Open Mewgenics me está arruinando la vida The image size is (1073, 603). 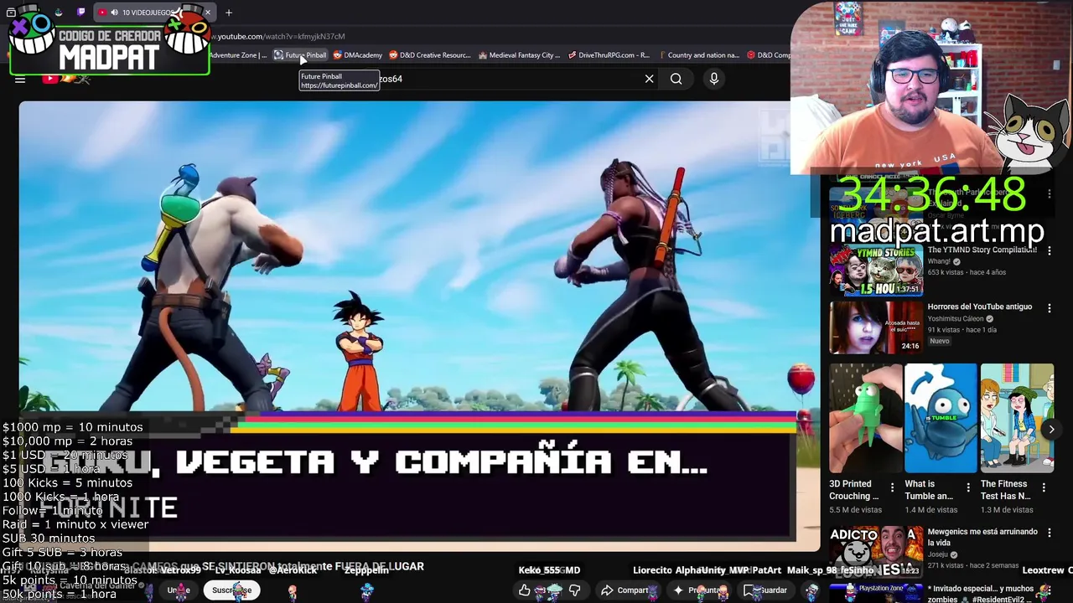[982, 537]
